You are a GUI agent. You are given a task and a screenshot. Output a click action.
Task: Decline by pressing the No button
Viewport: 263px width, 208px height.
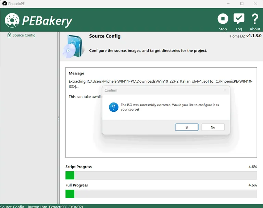click(213, 127)
